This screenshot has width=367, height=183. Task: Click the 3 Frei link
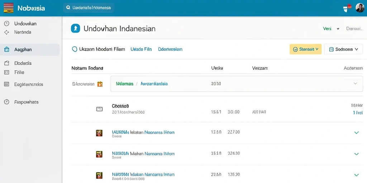coord(358,113)
